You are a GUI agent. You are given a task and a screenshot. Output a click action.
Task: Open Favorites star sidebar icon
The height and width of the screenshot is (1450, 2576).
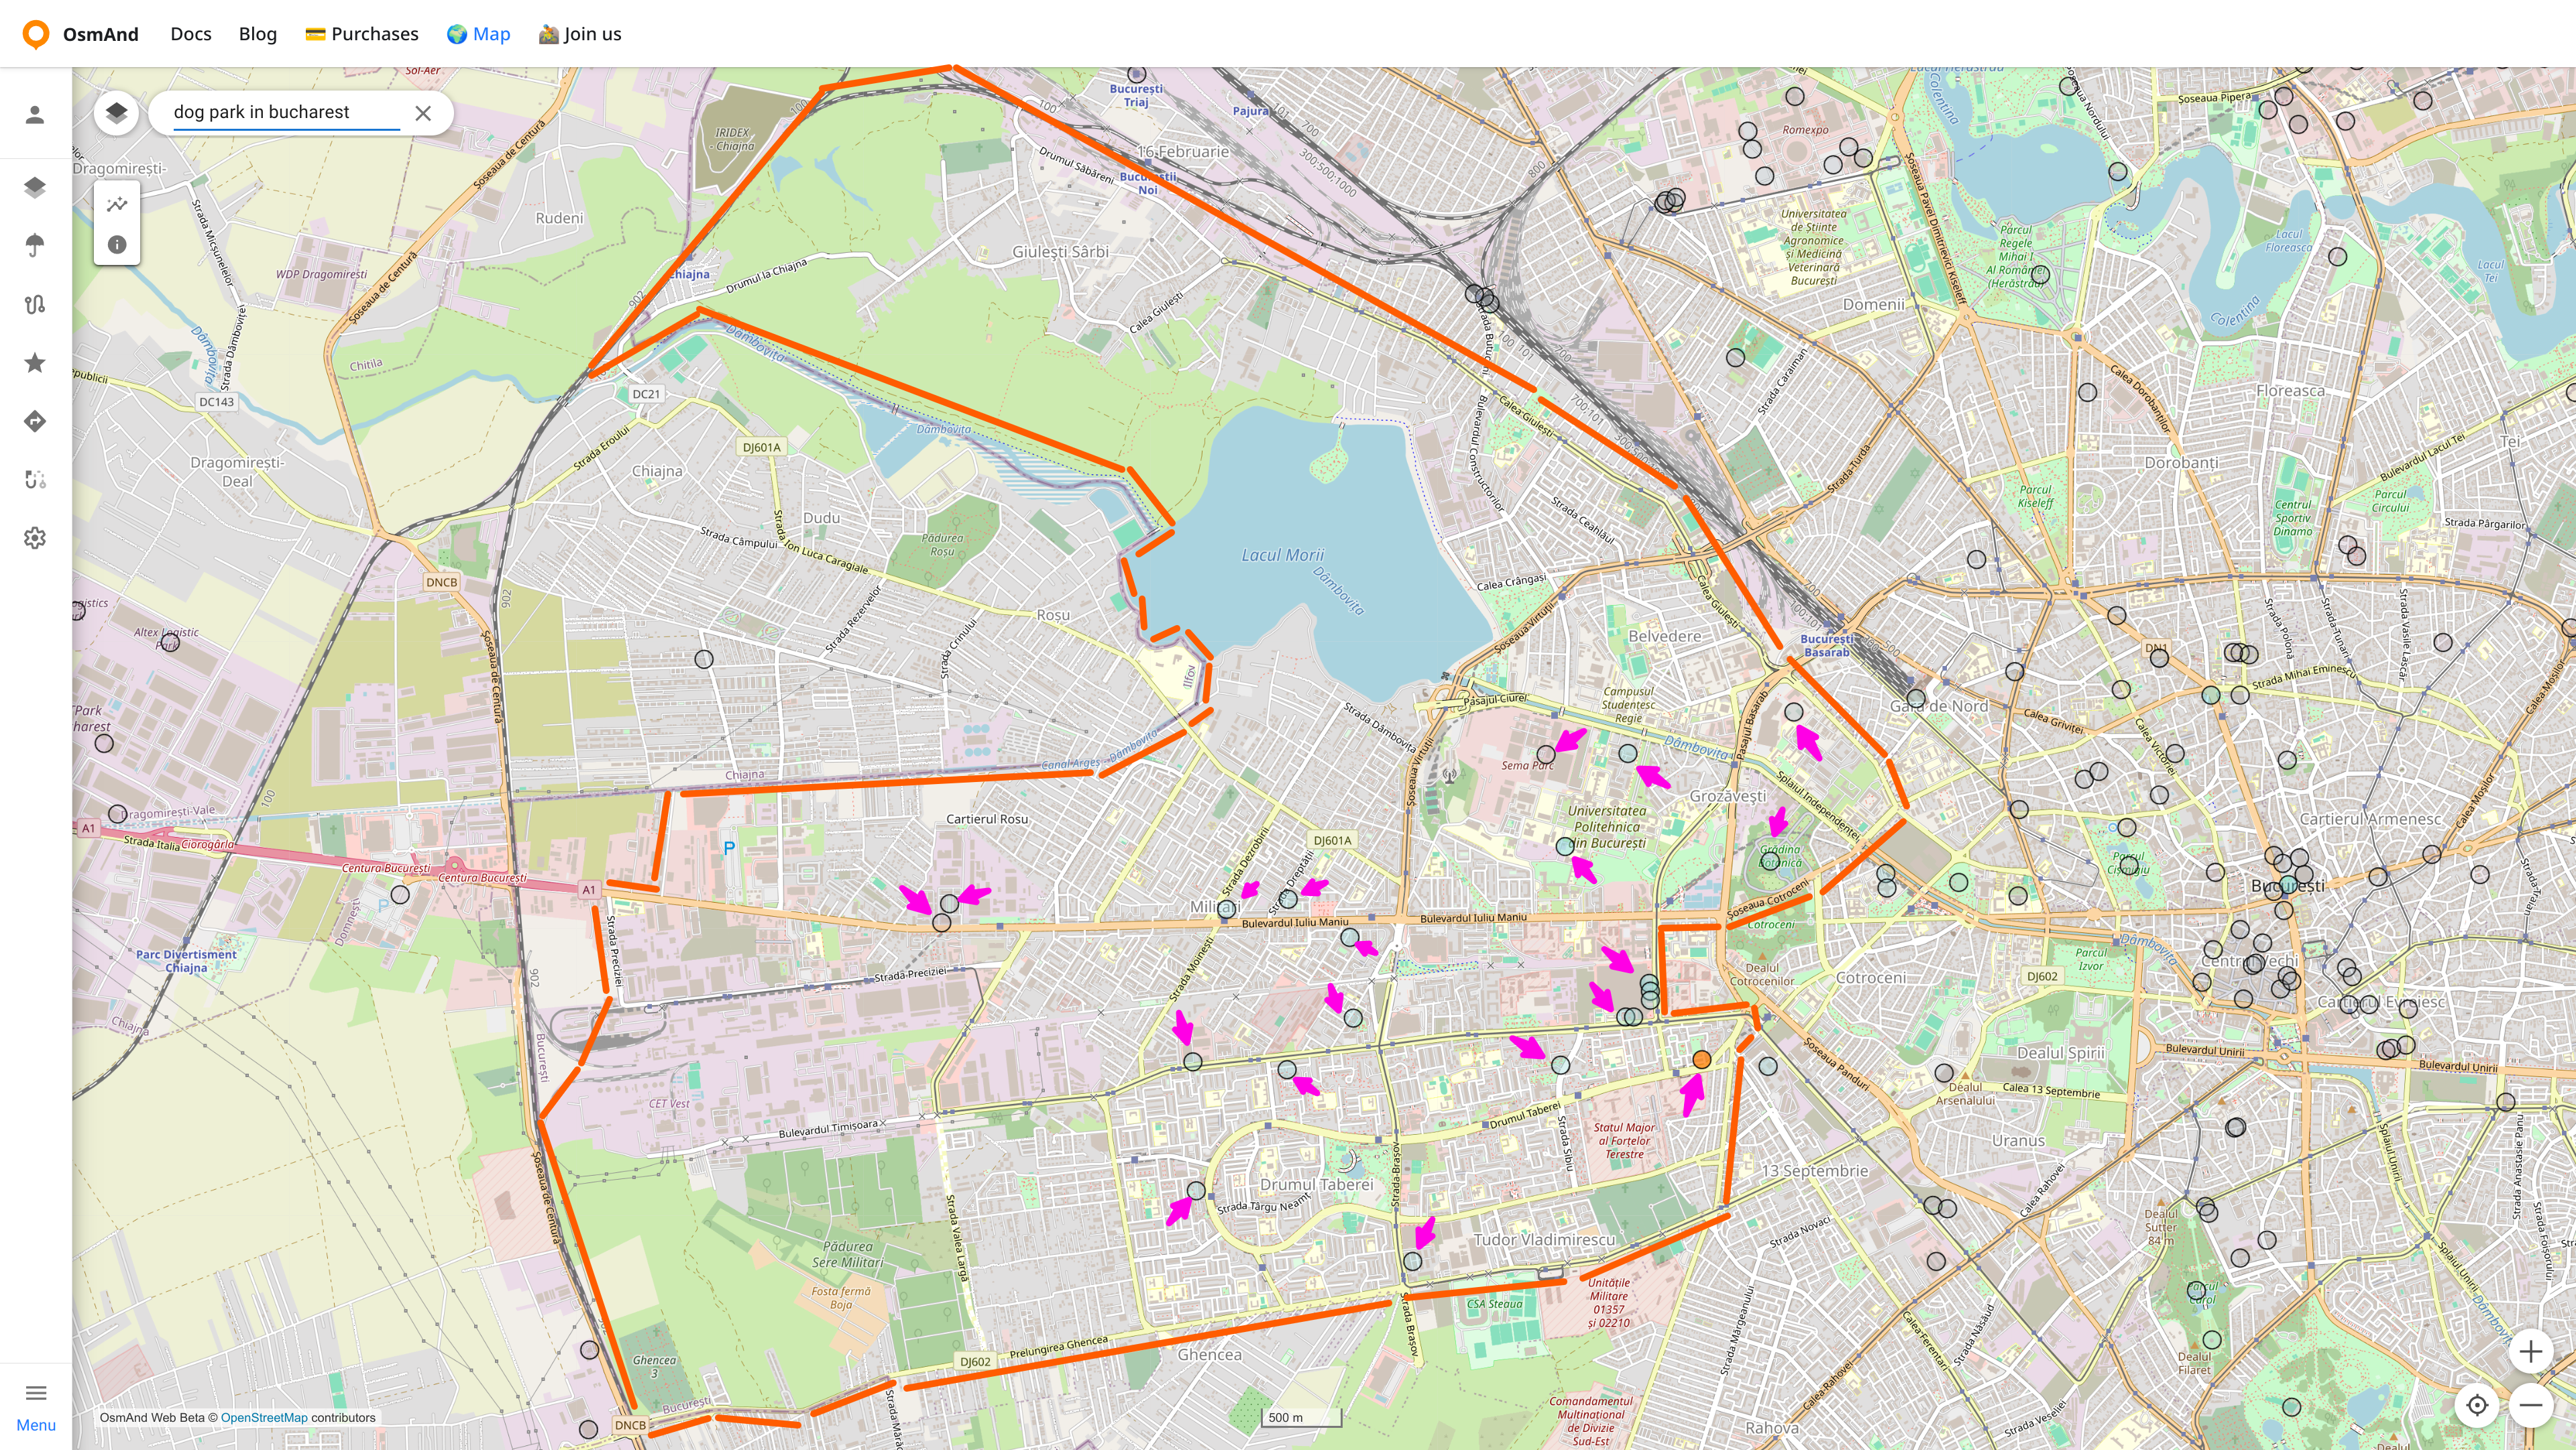point(35,363)
